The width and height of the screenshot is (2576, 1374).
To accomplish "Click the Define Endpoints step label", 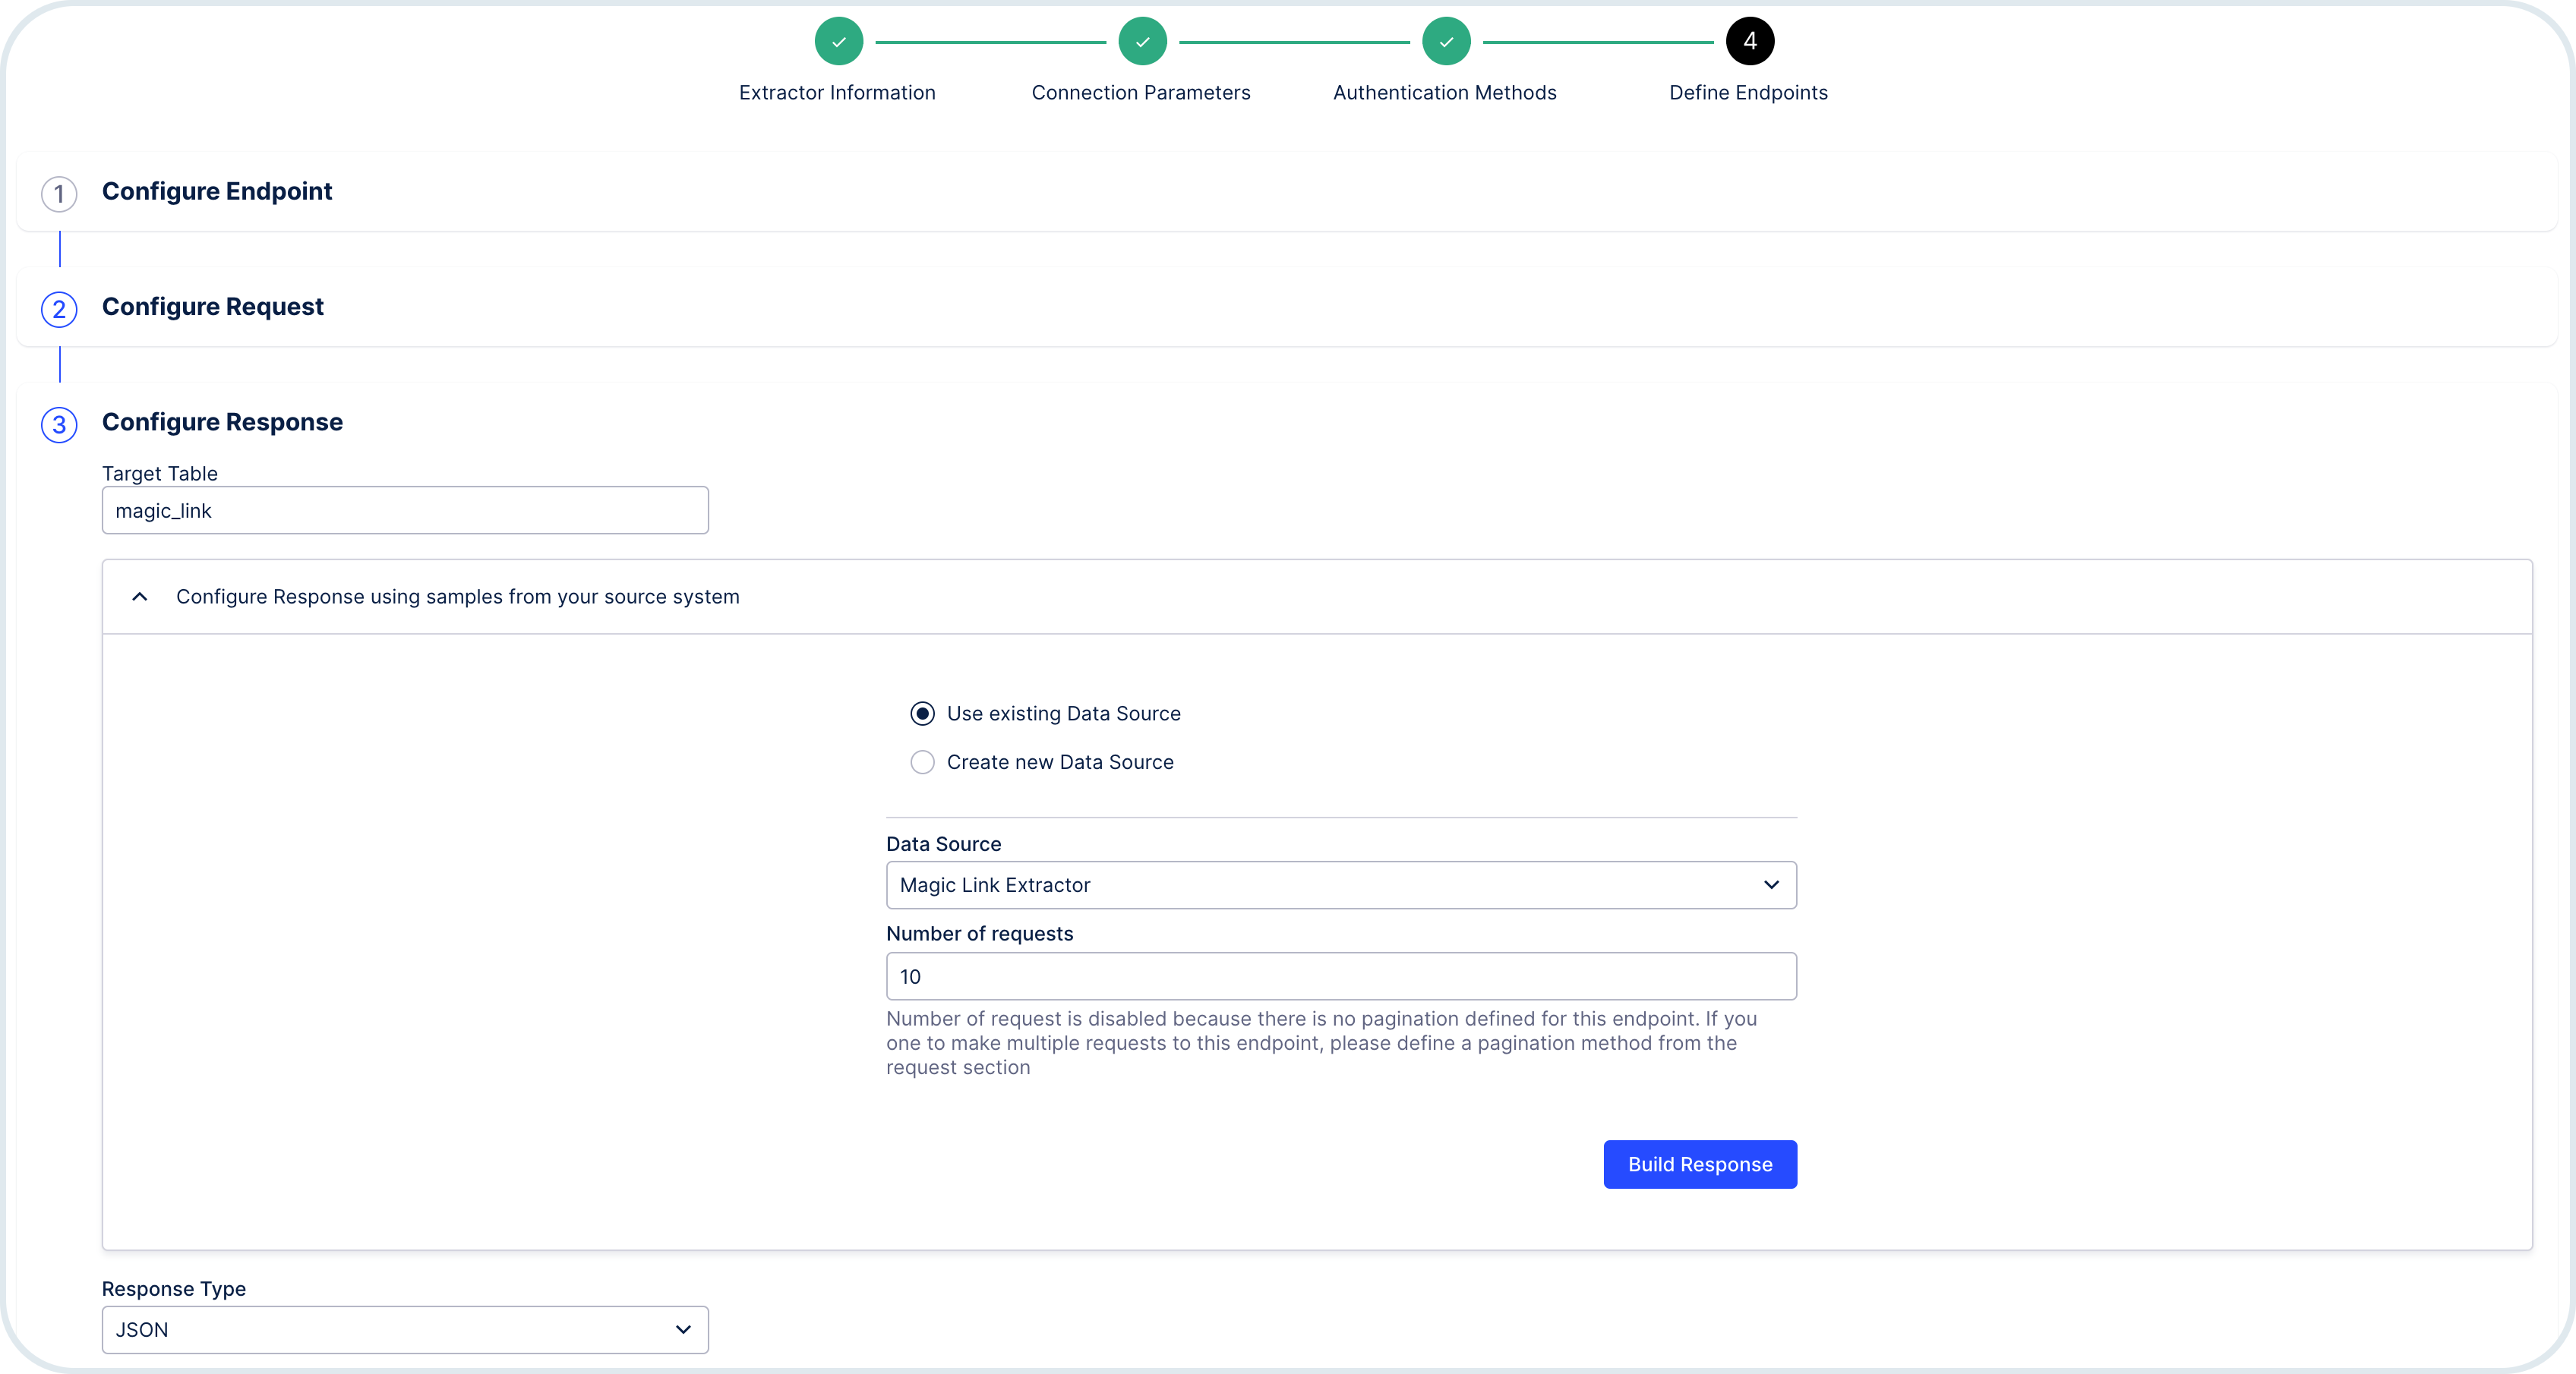I will pos(1748,93).
